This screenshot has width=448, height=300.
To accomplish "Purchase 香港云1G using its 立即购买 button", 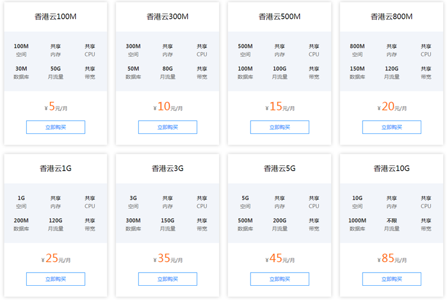I will pos(56,279).
